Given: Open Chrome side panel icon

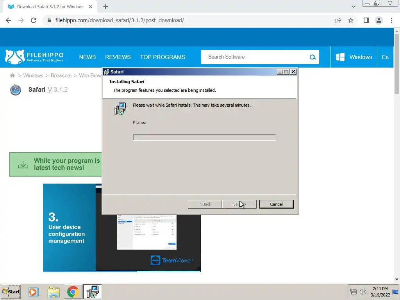Looking at the screenshot, I should click(x=366, y=20).
